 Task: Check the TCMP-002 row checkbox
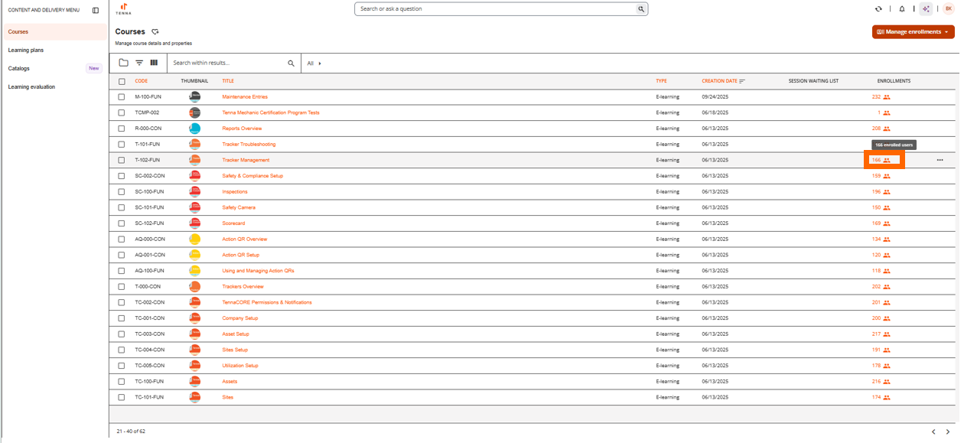click(x=122, y=112)
